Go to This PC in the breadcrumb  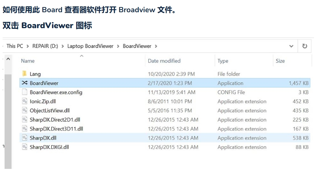(x=15, y=46)
